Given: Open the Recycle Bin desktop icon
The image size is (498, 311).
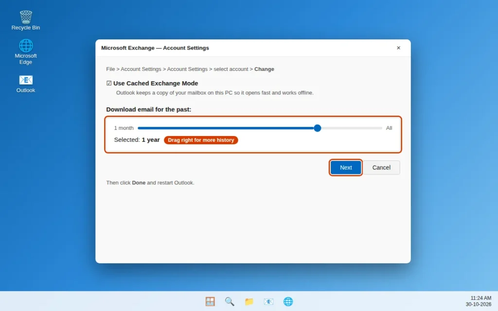Looking at the screenshot, I should [x=26, y=20].
